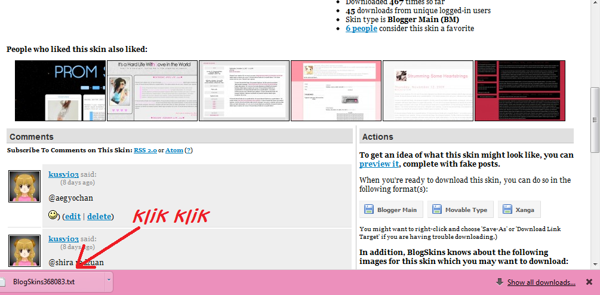Click the @aegyochan comment text
600x295 pixels.
[71, 198]
